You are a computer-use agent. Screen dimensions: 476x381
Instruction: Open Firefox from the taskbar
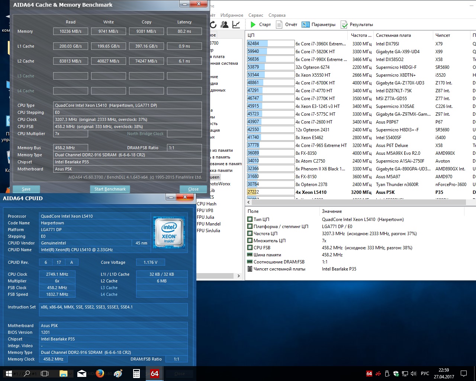point(100,374)
